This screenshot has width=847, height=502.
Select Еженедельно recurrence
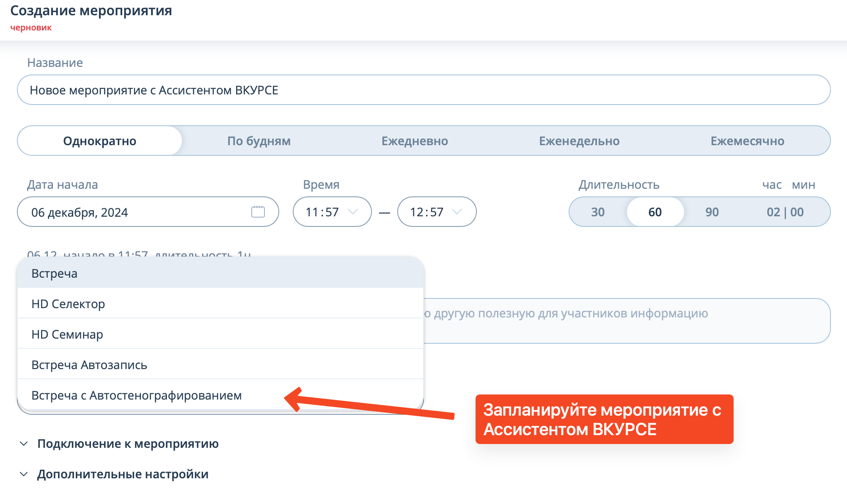(x=579, y=141)
